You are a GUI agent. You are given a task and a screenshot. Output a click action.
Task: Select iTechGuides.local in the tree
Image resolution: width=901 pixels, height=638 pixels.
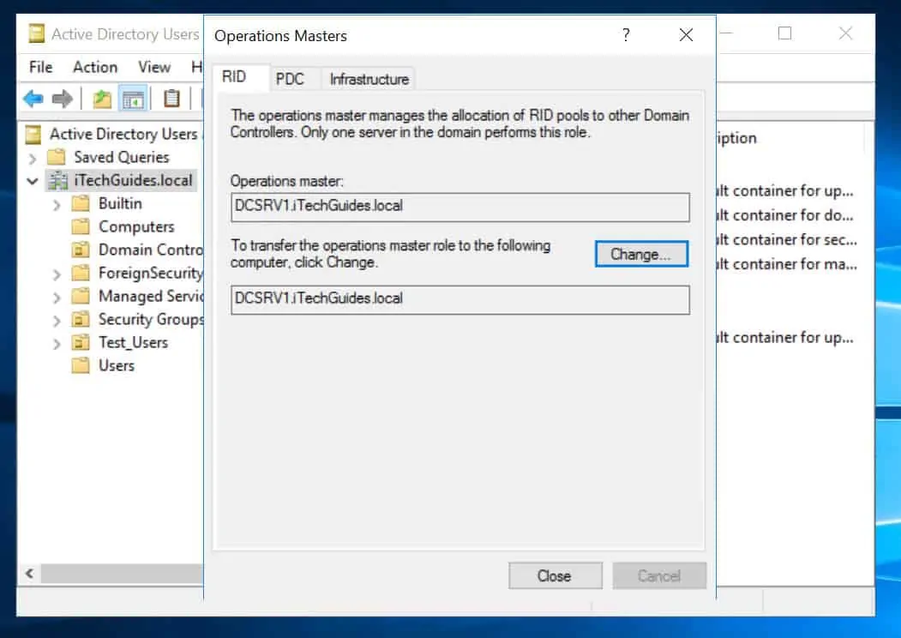[x=133, y=180]
